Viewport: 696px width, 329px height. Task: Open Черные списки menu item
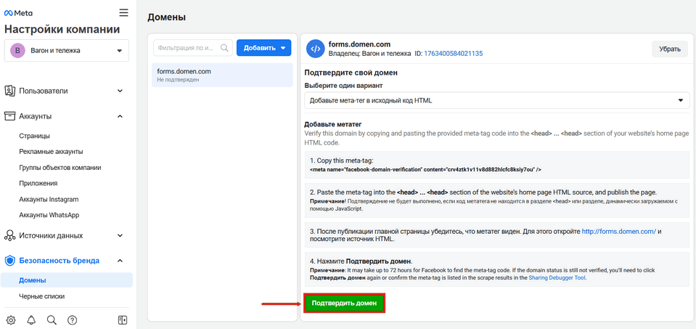pos(42,296)
